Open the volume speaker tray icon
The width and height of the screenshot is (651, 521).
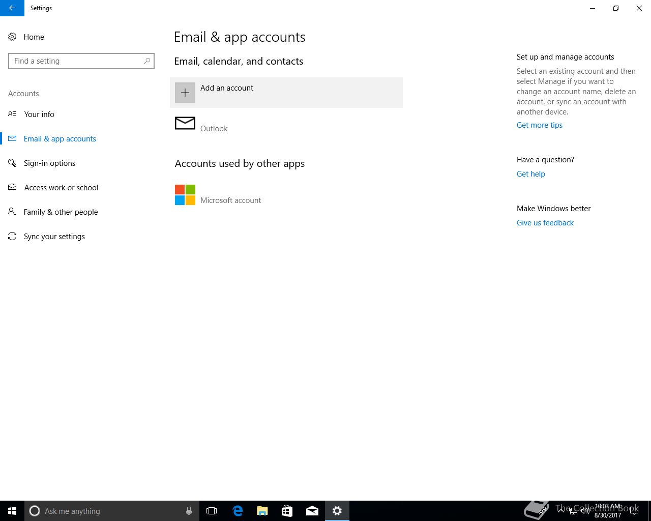pyautogui.click(x=585, y=511)
